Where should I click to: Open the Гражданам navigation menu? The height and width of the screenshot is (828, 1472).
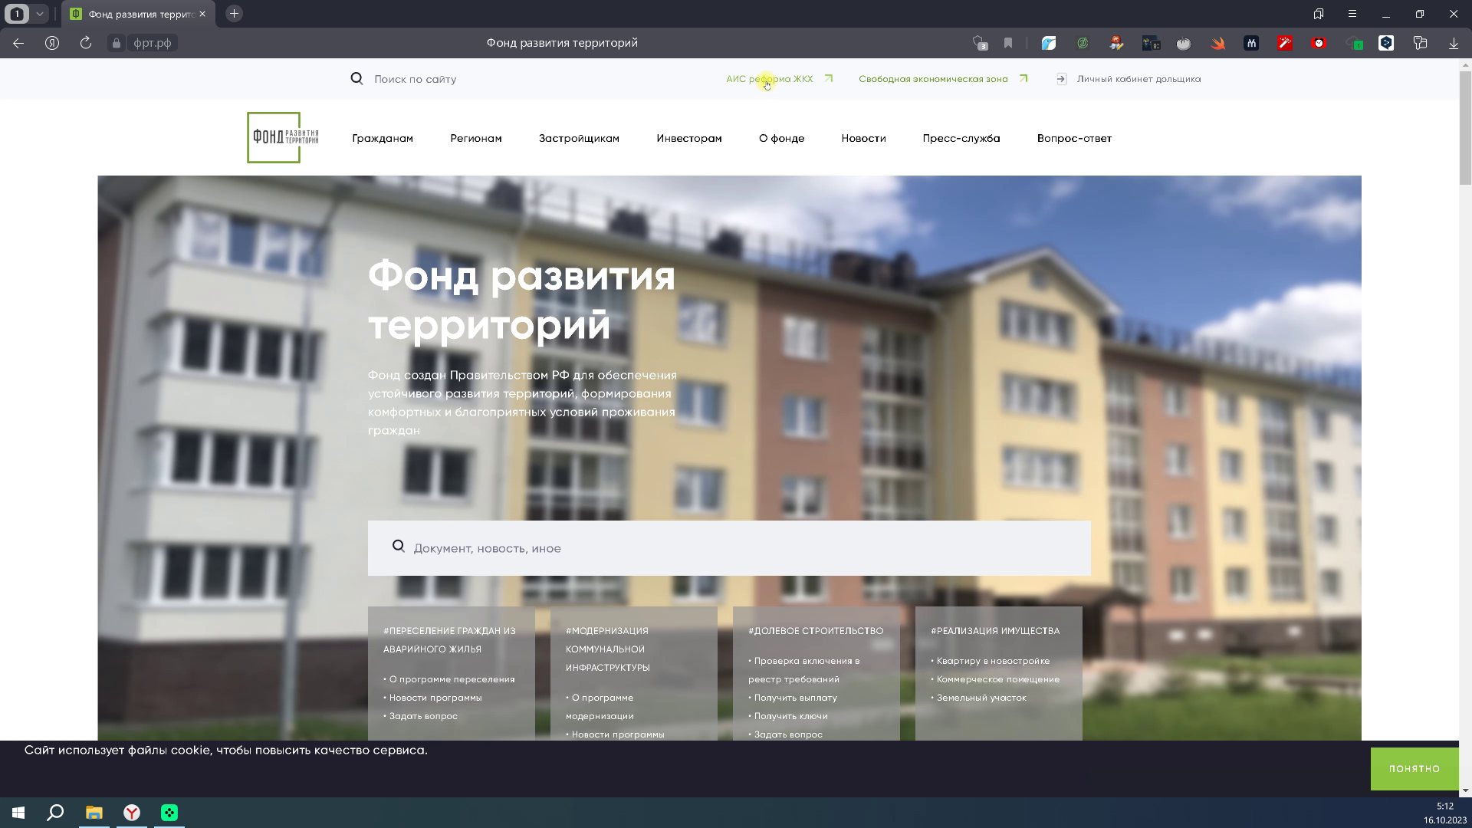[383, 139]
